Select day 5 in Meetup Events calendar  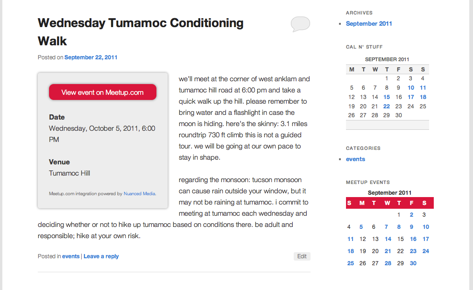point(361,227)
